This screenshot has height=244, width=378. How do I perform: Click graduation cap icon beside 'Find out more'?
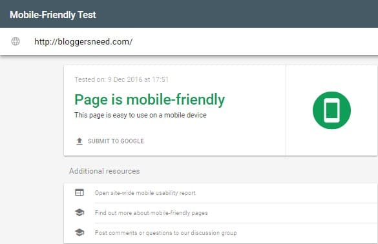(79, 212)
